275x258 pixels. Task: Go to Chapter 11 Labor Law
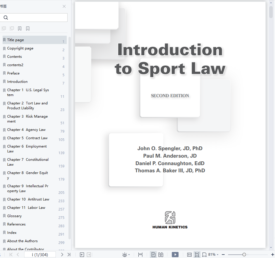pos(35,208)
